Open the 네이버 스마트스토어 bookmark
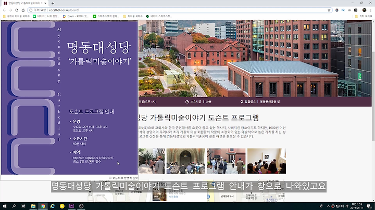This screenshot has width=375, height=210. 159,16
